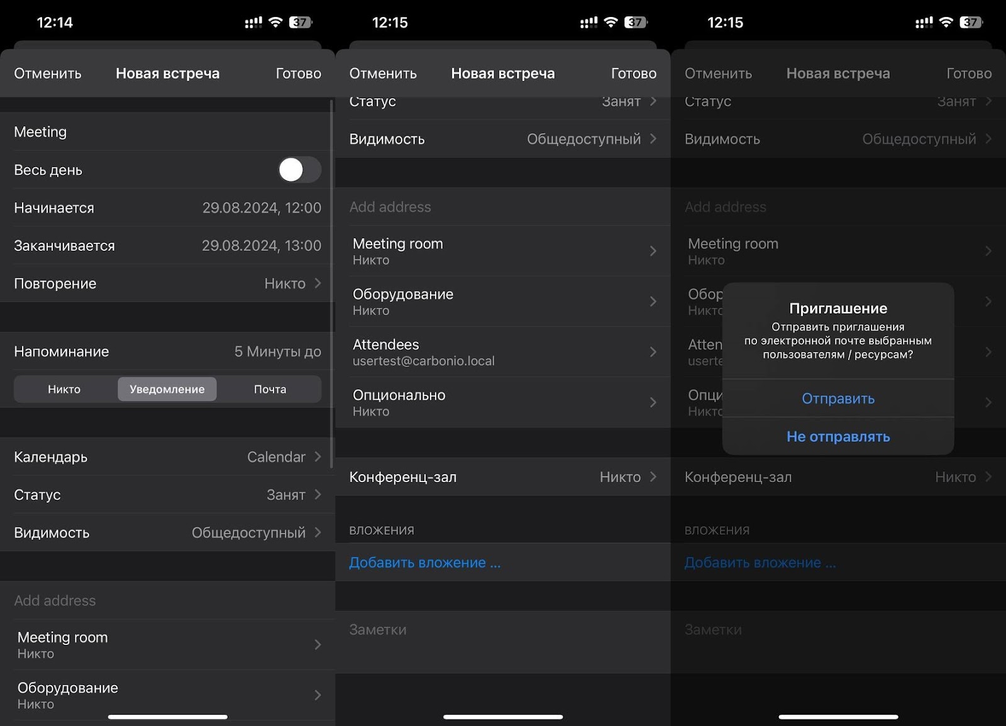Viewport: 1006px width, 726px height.
Task: Tap 'Add address' field in left screen
Action: [167, 600]
